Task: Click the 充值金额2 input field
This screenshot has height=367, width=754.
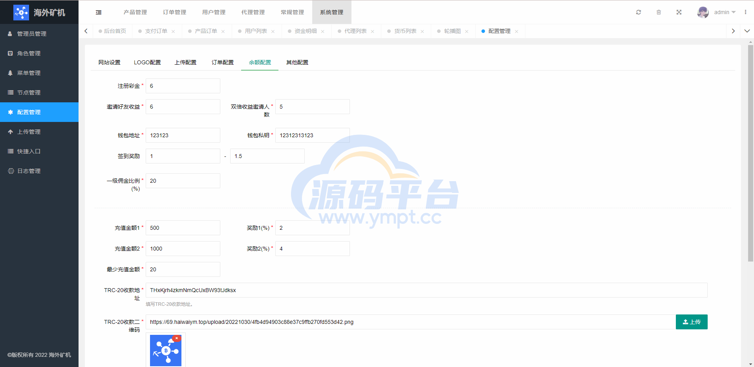Action: point(183,249)
